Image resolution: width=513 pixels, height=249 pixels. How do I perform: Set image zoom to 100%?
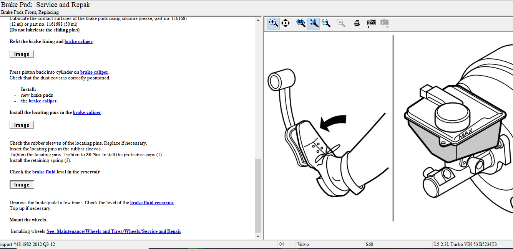tap(301, 23)
